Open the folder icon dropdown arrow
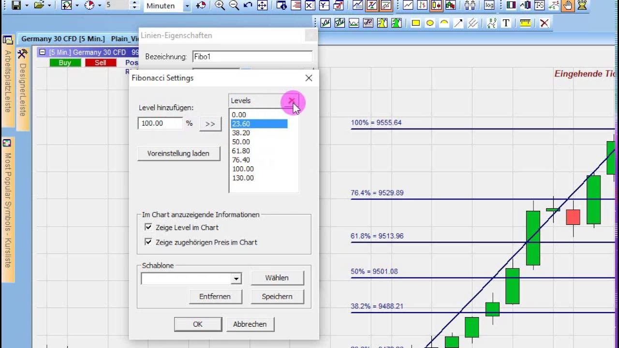 coord(49,6)
